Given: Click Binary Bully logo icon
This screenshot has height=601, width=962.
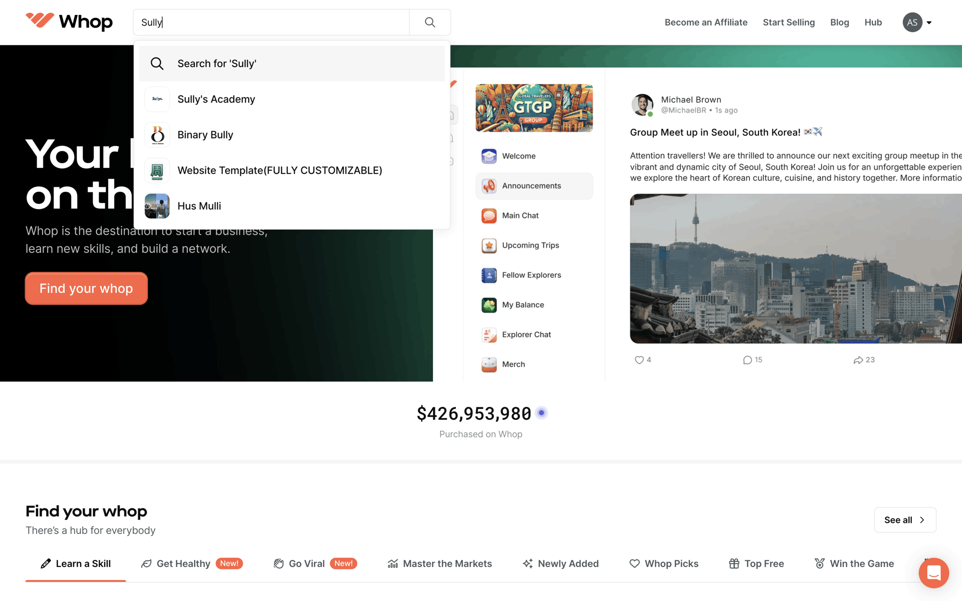Looking at the screenshot, I should pyautogui.click(x=157, y=135).
